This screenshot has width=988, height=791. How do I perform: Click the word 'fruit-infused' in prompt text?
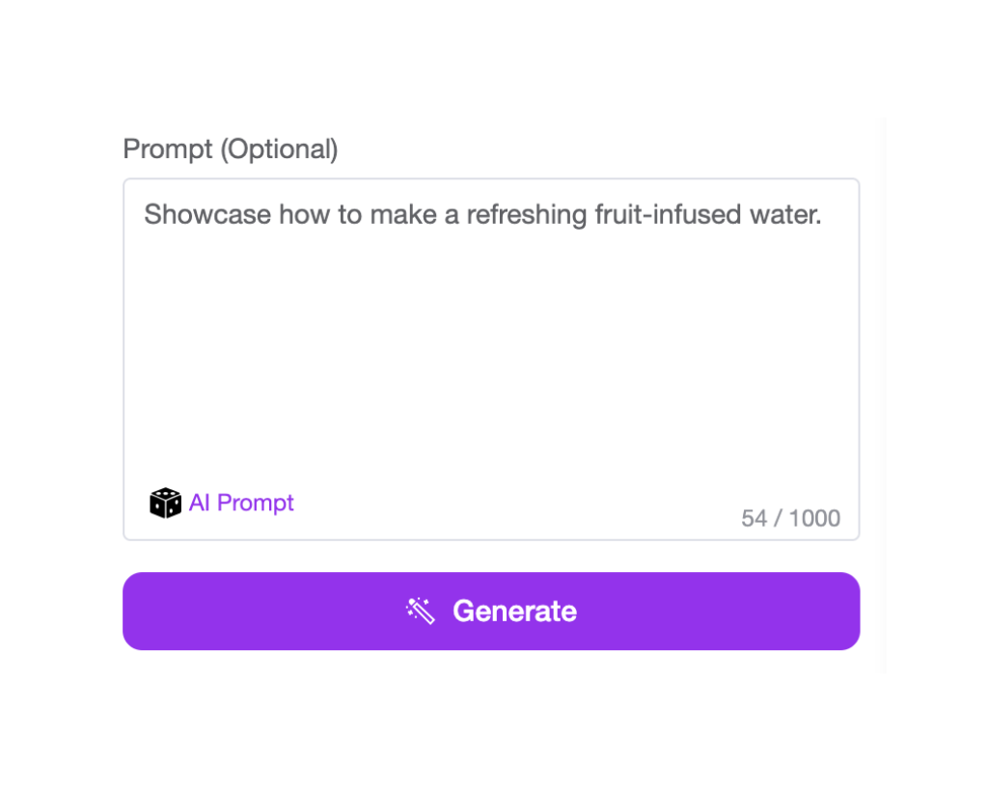668,215
